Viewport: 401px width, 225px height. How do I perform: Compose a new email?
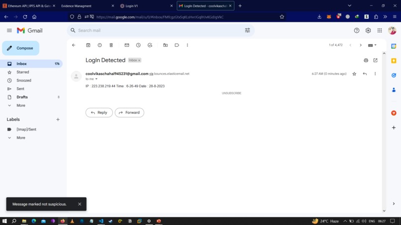point(21,48)
